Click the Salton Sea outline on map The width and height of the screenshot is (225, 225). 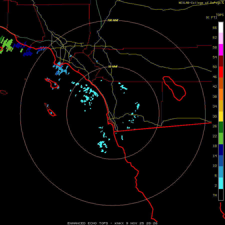point(174,88)
